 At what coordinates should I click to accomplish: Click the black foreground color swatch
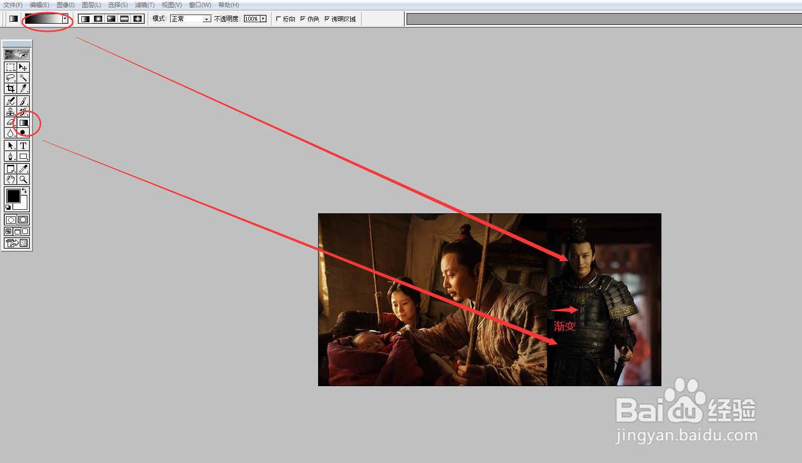pos(13,196)
